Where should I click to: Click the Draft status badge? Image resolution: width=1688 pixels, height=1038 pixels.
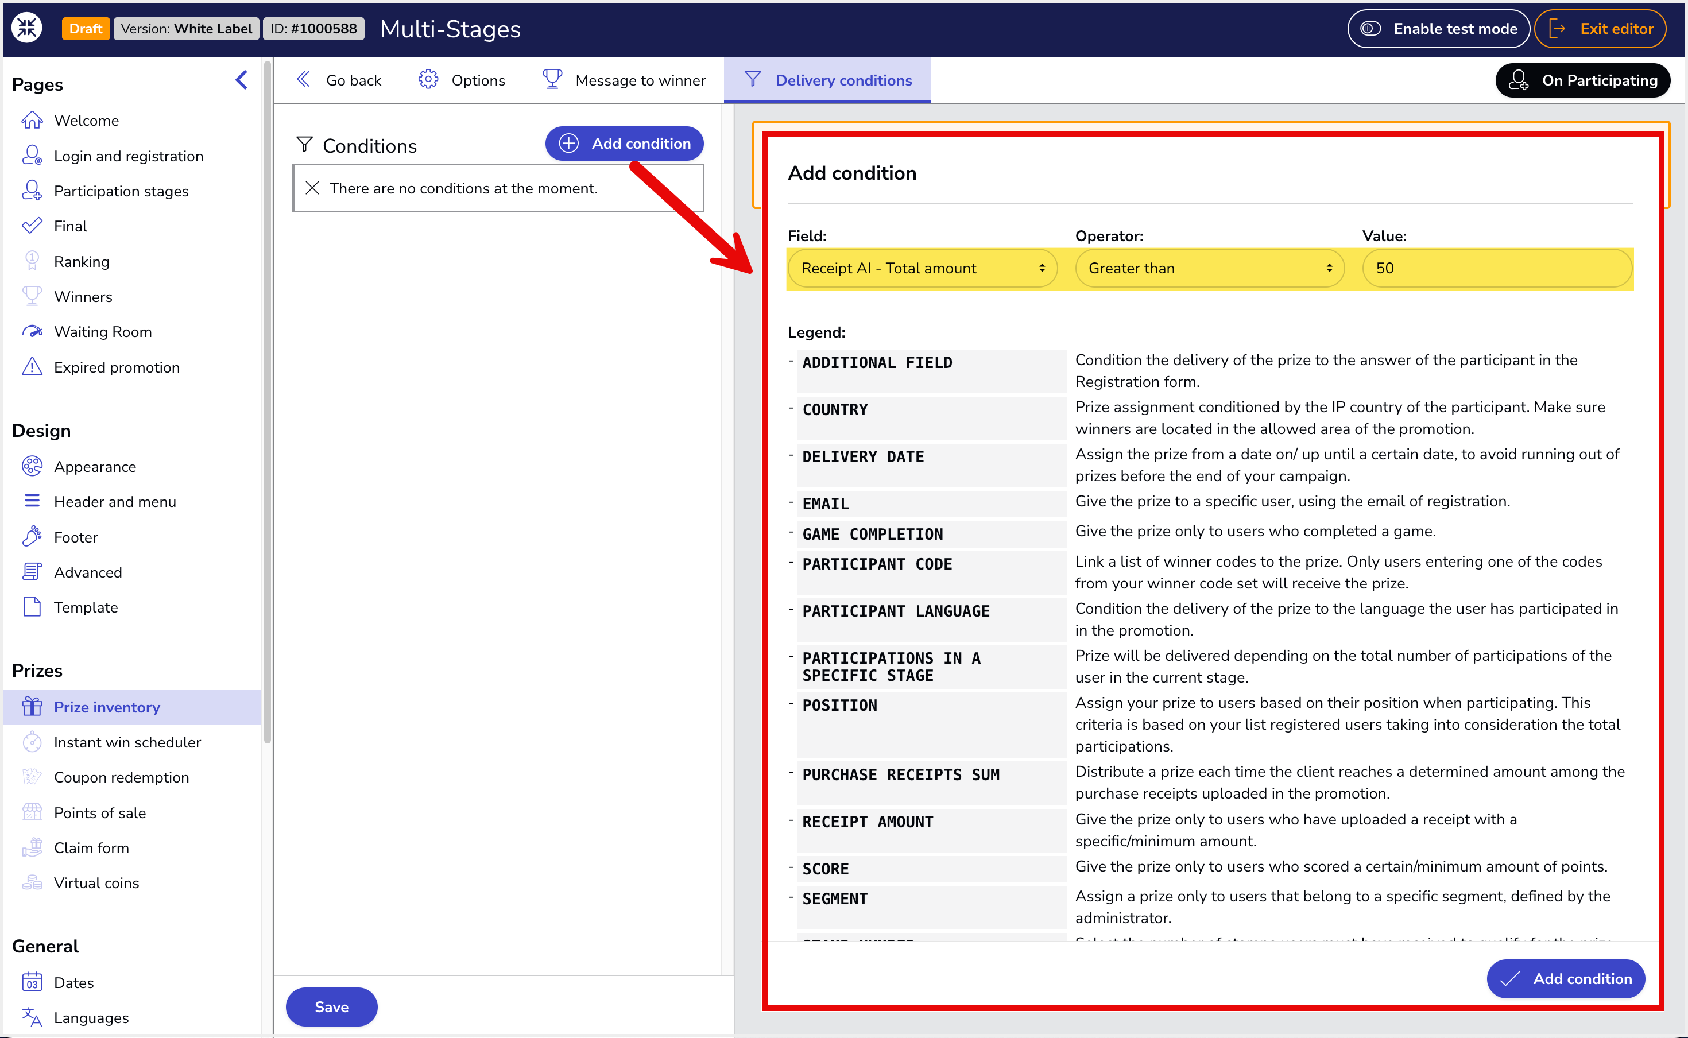[85, 28]
